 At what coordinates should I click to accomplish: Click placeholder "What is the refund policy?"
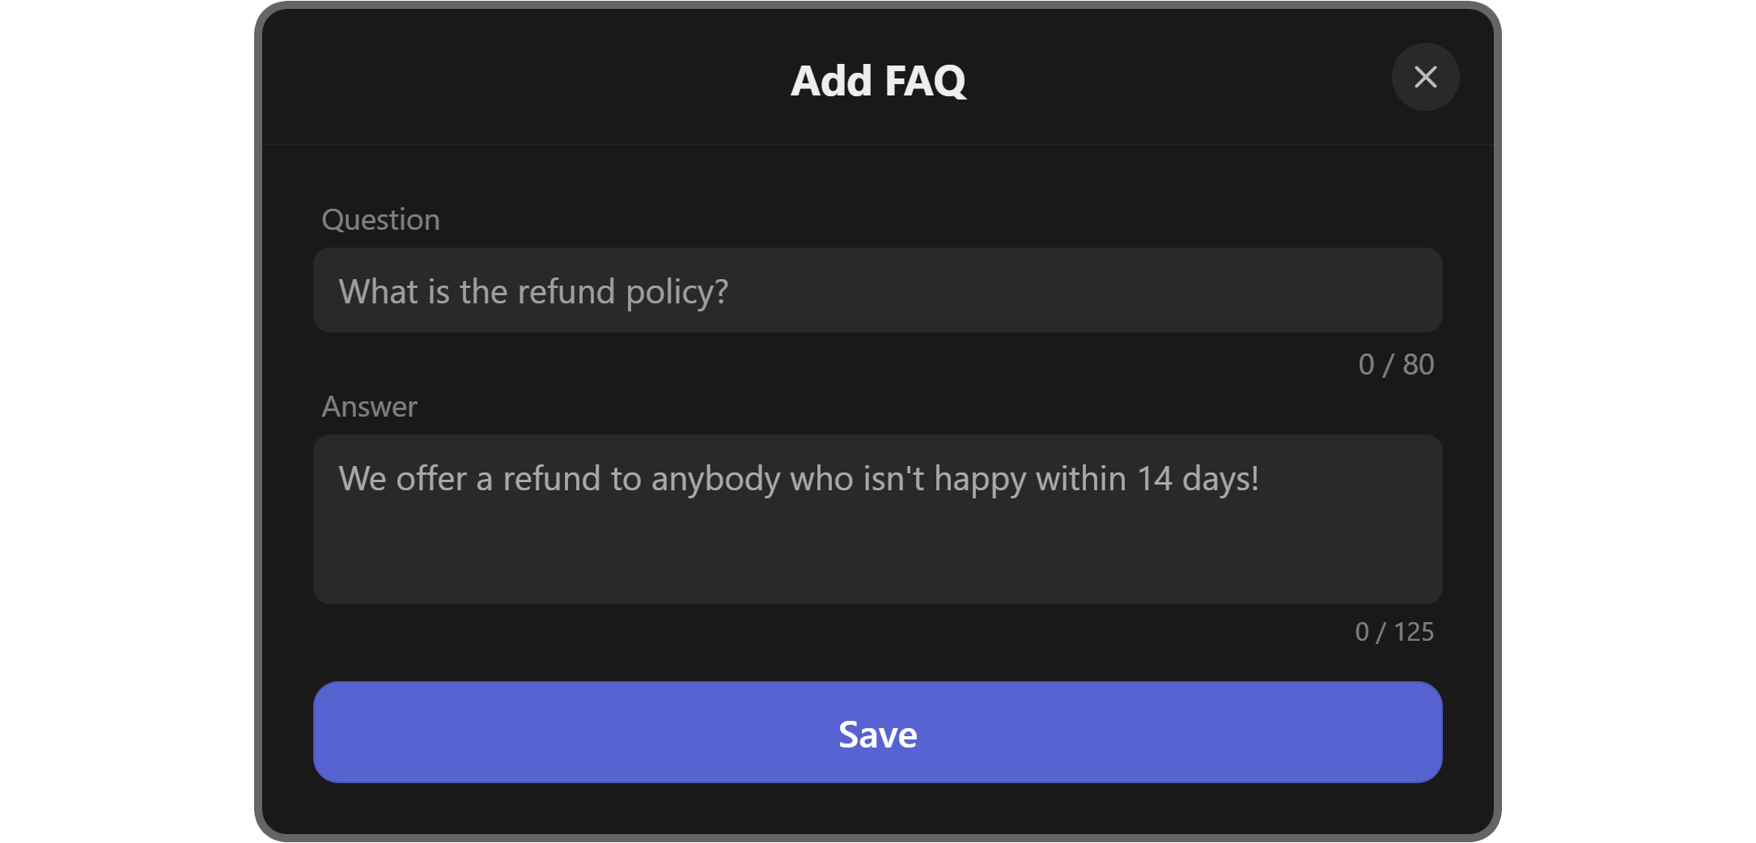pos(533,292)
